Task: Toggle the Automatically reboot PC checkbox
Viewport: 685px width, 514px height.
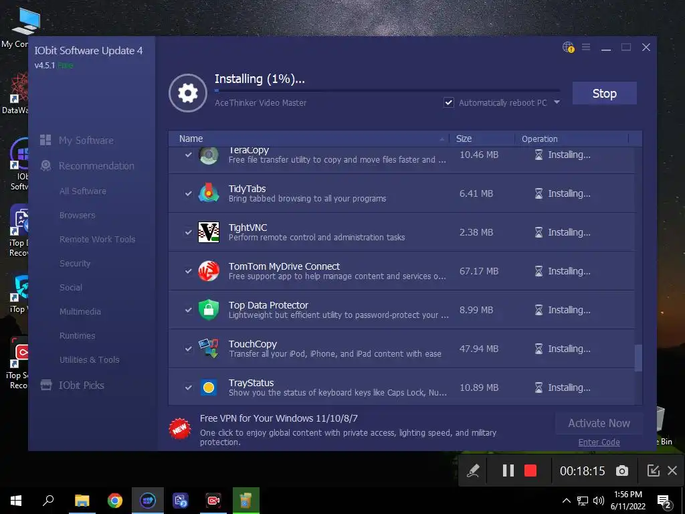Action: coord(449,102)
